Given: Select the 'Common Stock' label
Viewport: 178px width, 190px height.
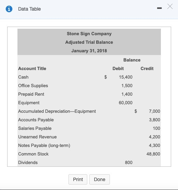Looking at the screenshot, I should [x=34, y=154].
